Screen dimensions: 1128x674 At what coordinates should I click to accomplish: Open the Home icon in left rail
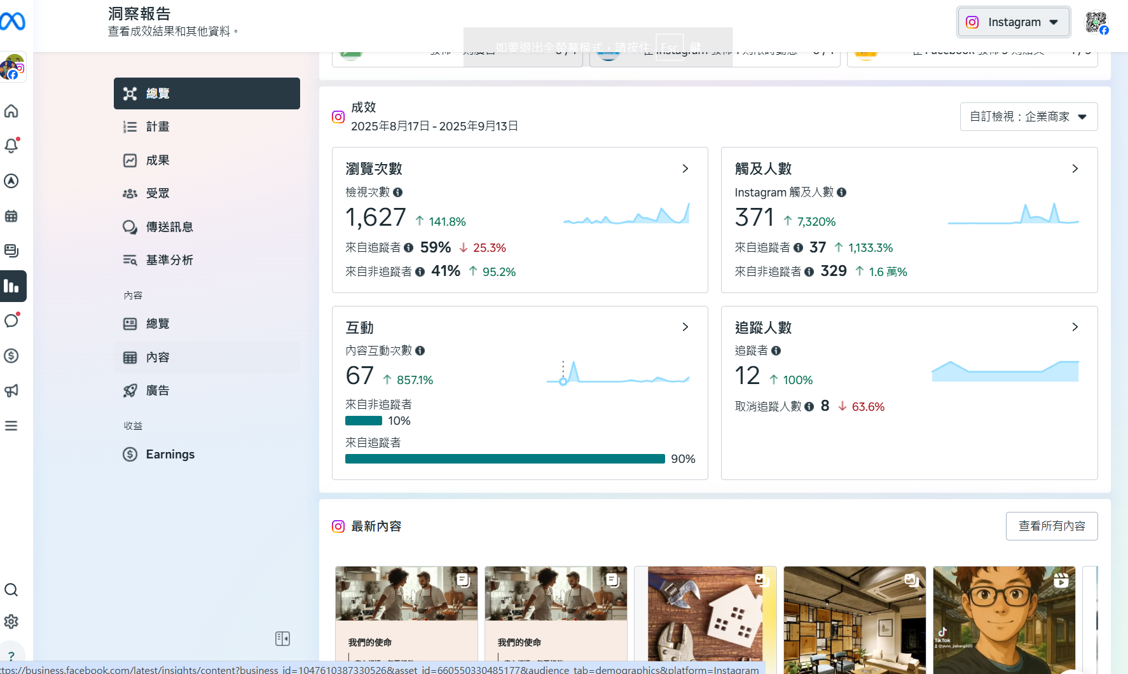pos(11,111)
